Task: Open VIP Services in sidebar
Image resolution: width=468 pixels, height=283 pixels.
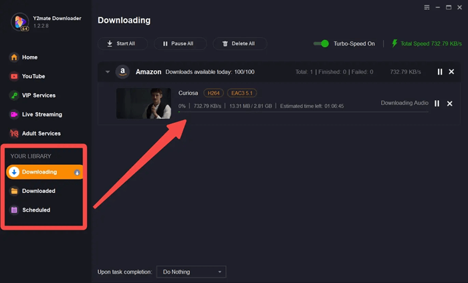Action: 32,95
